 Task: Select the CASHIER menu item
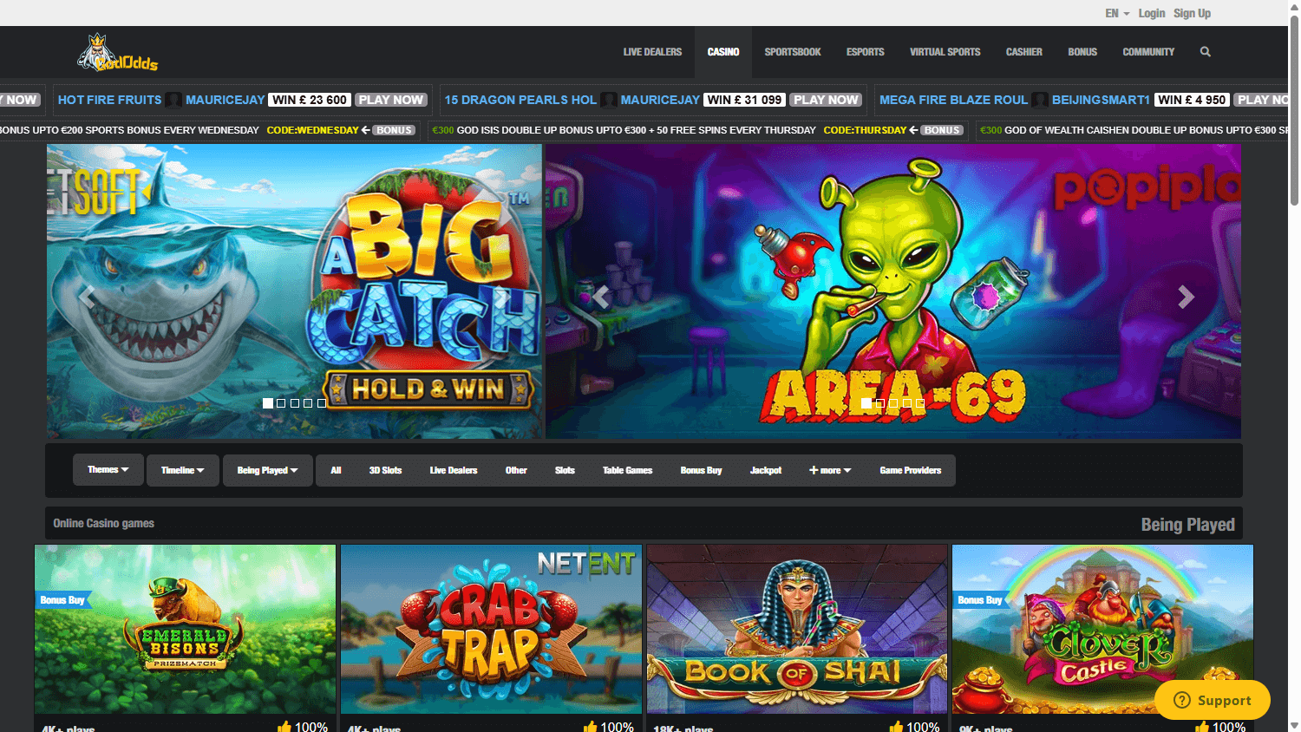pyautogui.click(x=1023, y=51)
